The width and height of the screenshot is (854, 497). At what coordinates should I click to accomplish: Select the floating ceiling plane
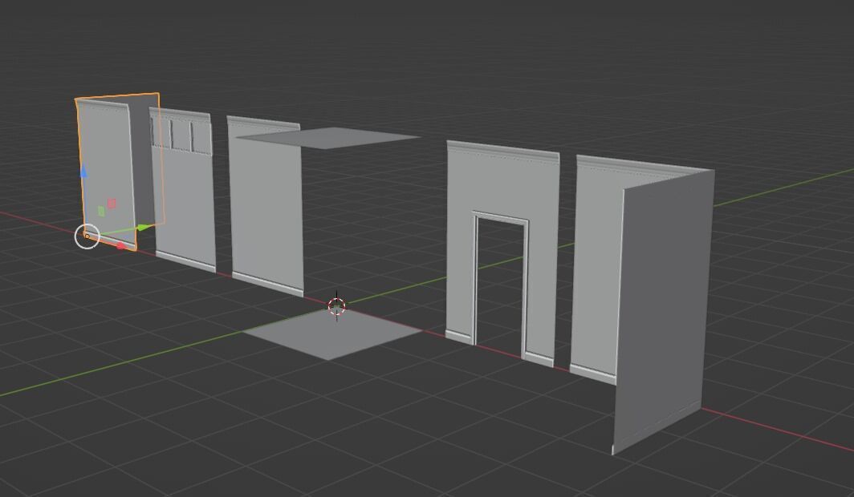328,137
